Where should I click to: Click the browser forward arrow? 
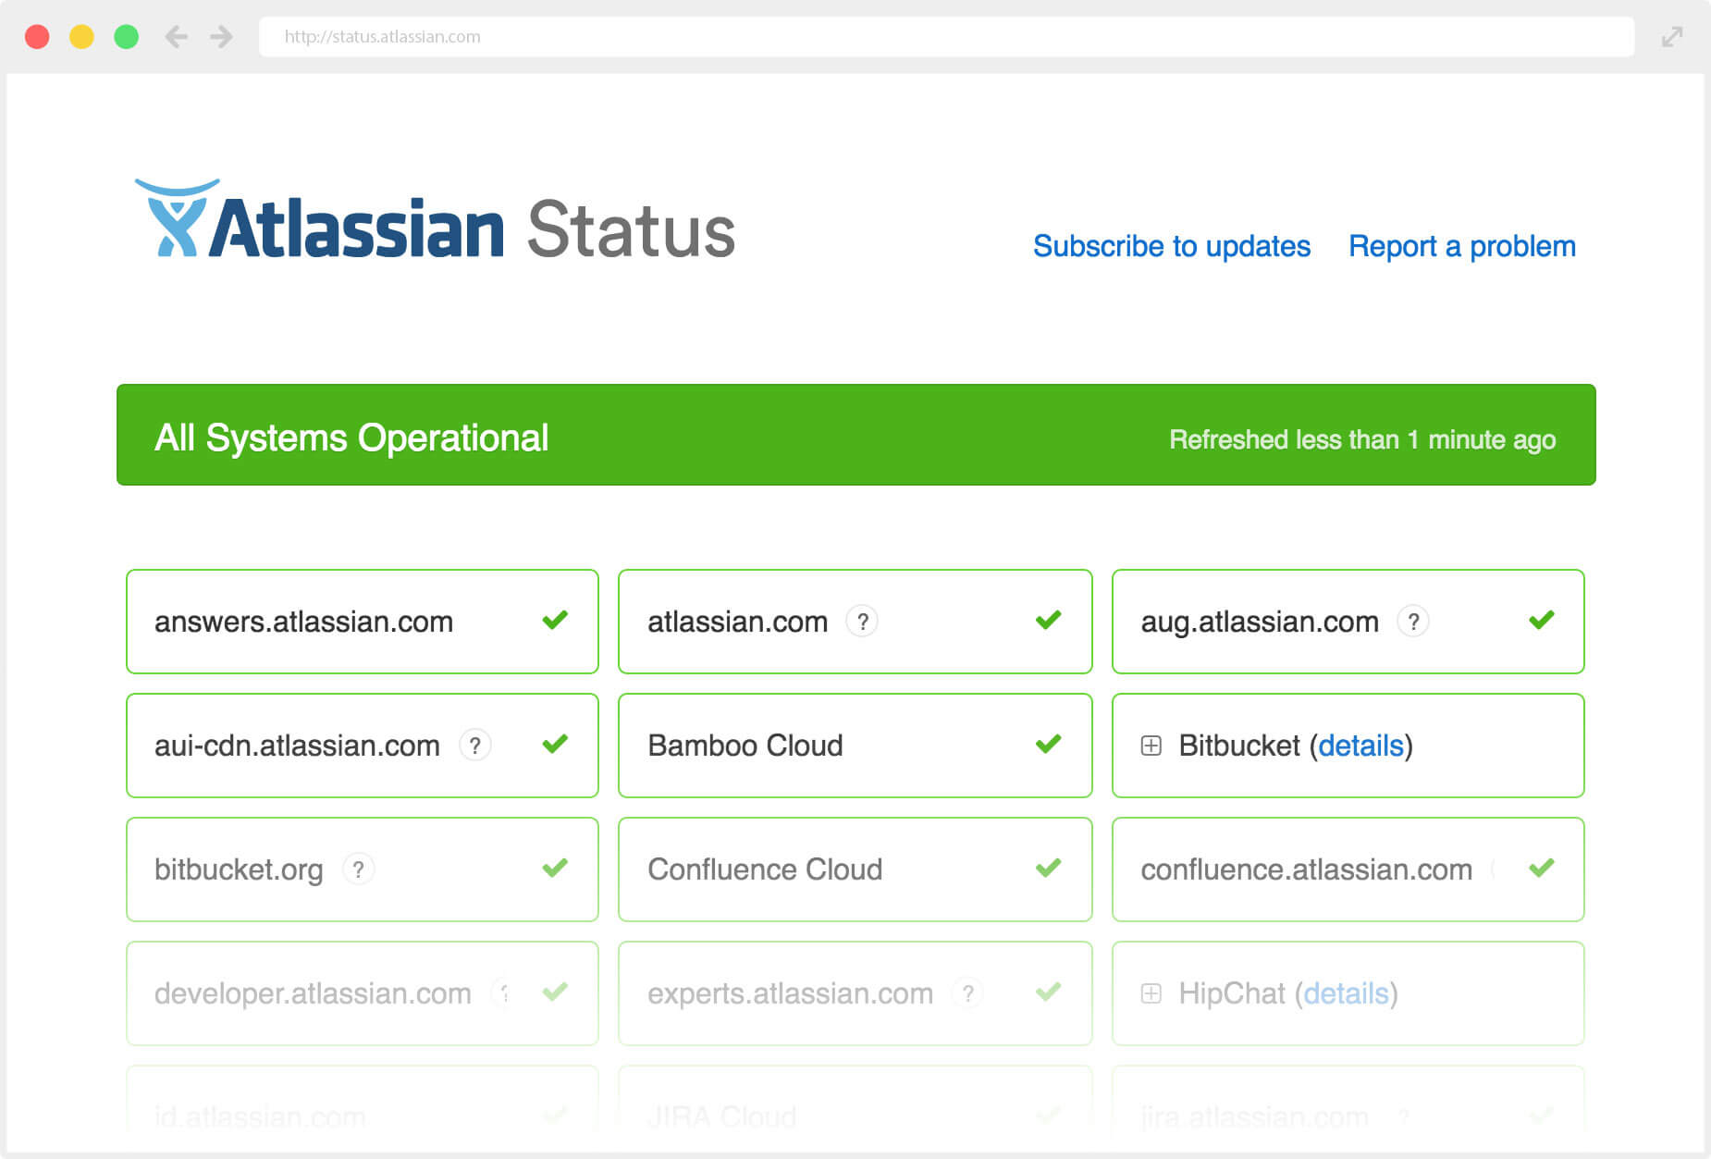click(221, 37)
